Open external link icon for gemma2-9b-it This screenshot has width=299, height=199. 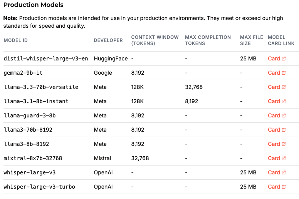click(284, 73)
